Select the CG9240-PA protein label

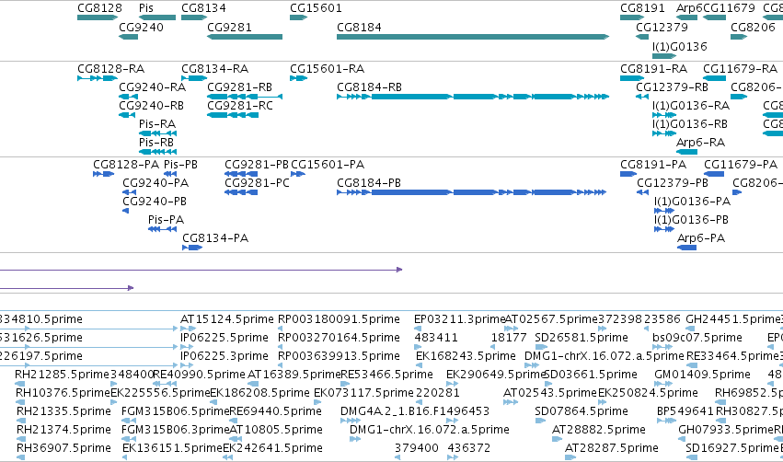coord(155,183)
